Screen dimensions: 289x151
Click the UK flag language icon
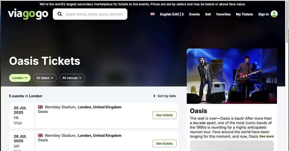[153, 14]
